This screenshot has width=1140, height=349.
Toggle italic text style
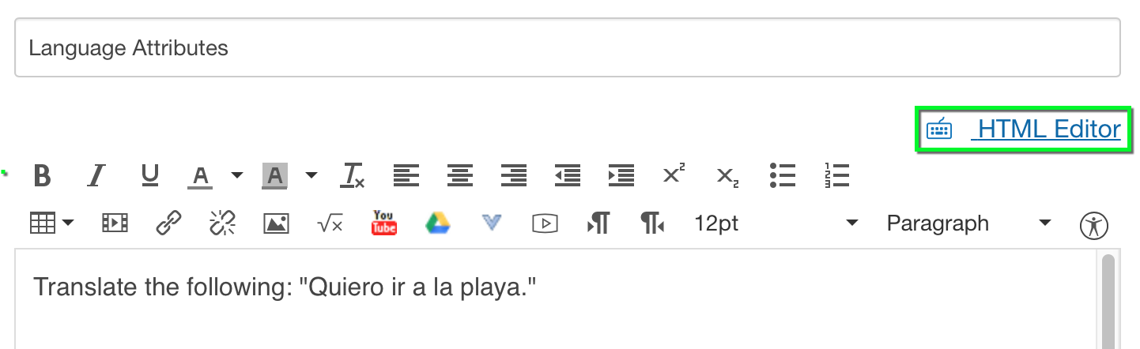pyautogui.click(x=96, y=175)
